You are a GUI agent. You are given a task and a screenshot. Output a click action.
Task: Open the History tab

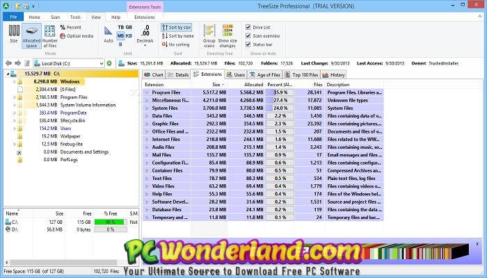pos(333,75)
